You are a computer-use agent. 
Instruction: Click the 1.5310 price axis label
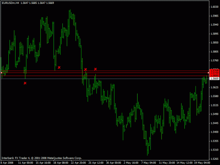(214, 150)
